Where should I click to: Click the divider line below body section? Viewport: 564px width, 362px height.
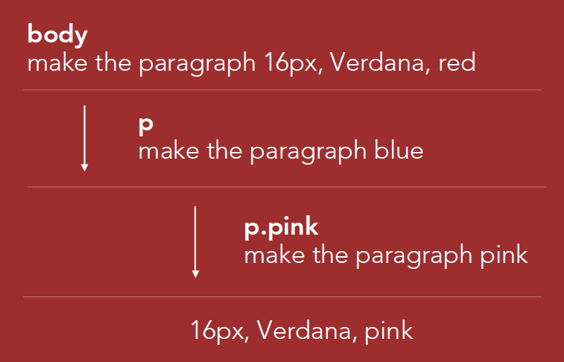(x=282, y=90)
